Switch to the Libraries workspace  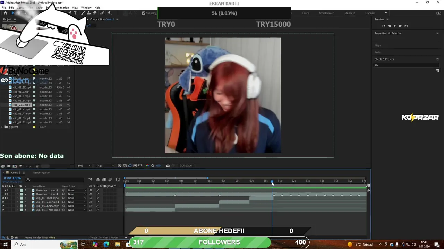[x=370, y=13]
